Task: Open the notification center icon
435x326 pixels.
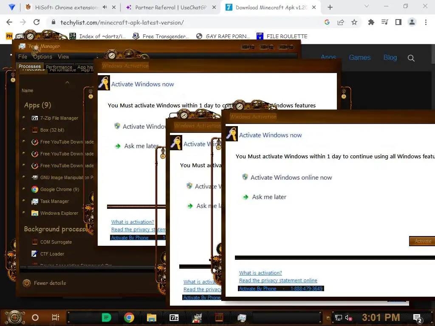Action: pyautogui.click(x=417, y=318)
